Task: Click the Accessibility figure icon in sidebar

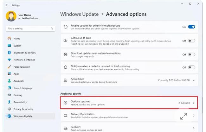Action: (x=9, y=102)
